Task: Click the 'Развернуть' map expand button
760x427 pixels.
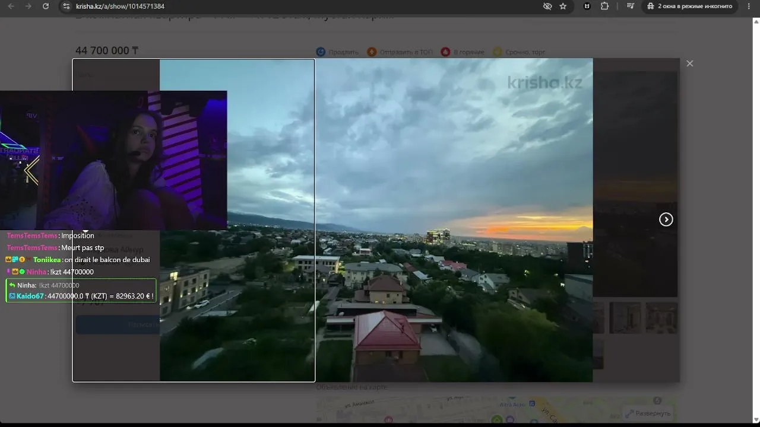Action: 648,413
